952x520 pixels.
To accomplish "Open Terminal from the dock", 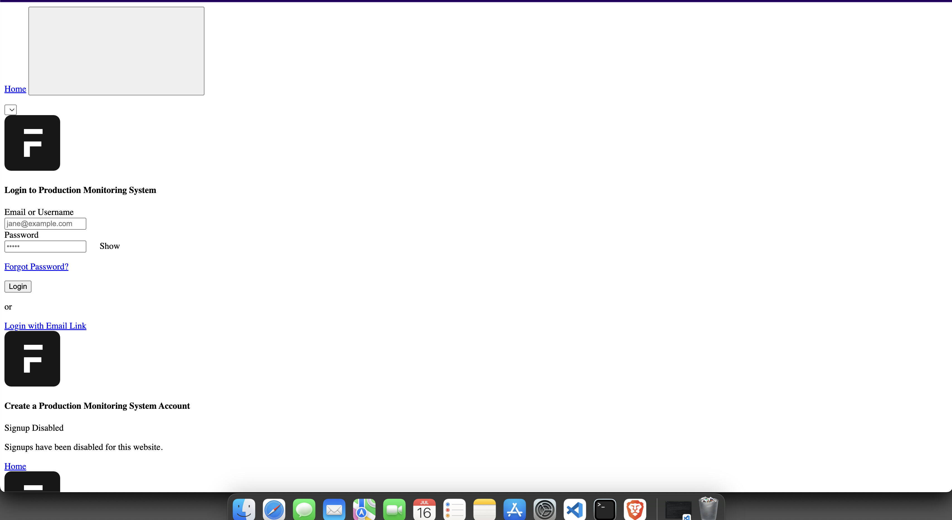I will [x=605, y=510].
